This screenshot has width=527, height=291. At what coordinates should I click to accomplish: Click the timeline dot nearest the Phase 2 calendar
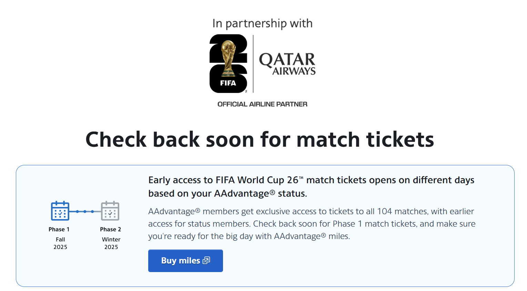click(92, 211)
